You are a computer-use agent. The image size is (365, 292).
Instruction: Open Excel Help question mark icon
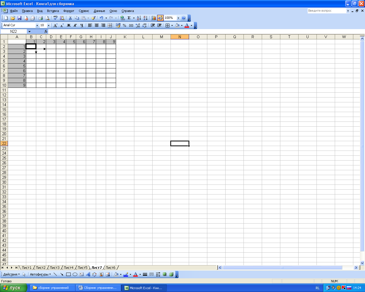[x=184, y=18]
